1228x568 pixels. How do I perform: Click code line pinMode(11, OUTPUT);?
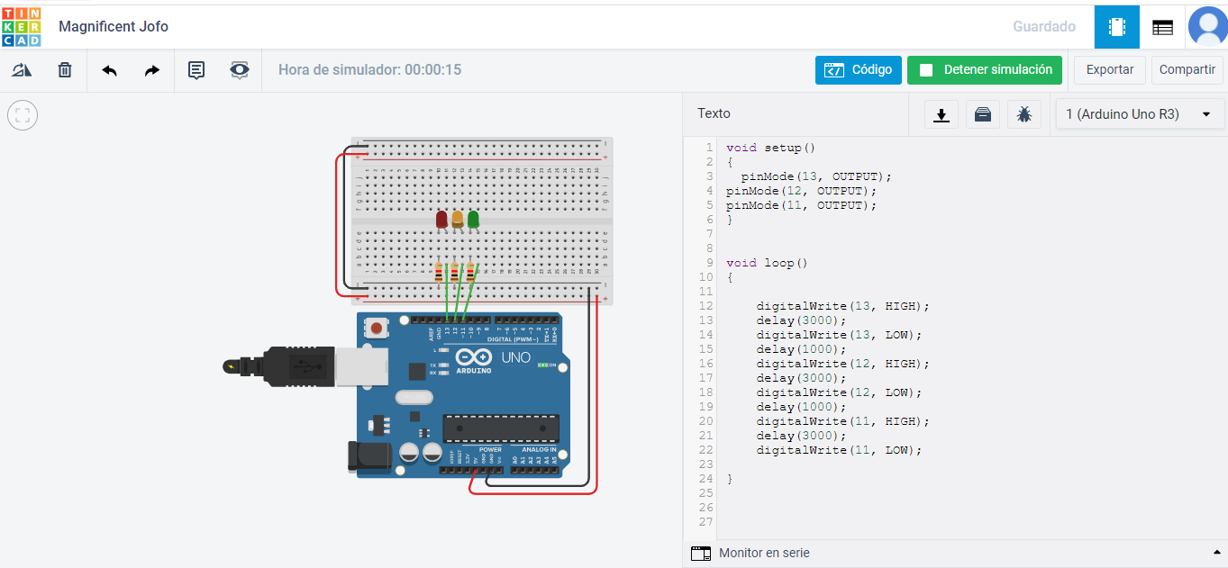801,205
